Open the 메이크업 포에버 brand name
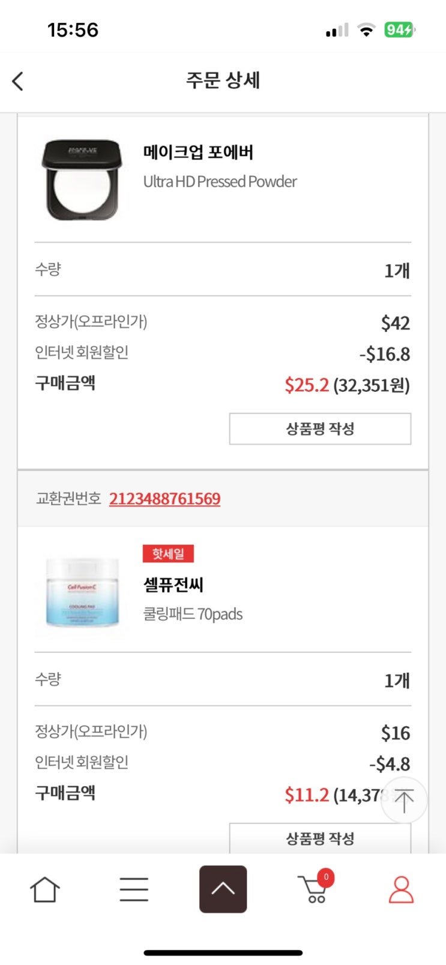446x965 pixels. click(198, 152)
